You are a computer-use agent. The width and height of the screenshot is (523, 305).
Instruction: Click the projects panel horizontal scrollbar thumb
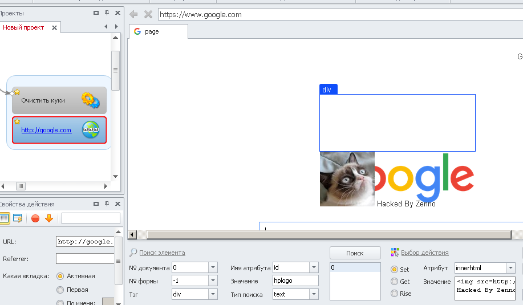point(21,186)
